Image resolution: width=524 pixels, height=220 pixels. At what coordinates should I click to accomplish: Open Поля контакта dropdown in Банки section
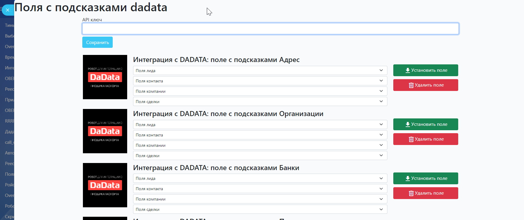point(260,189)
